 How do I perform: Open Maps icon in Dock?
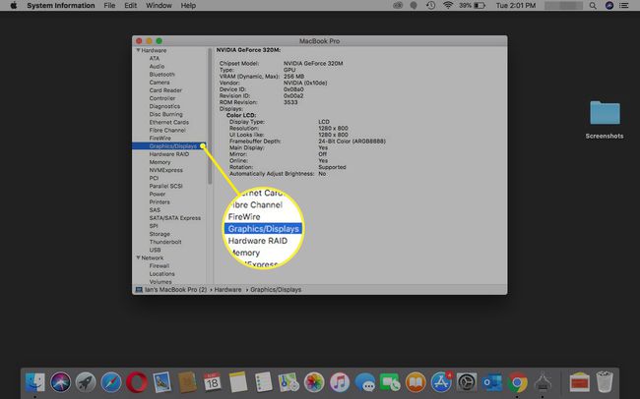[288, 382]
